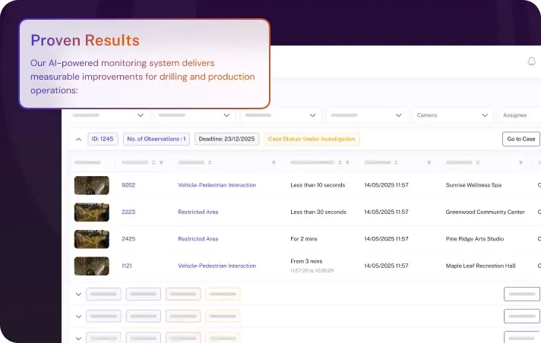Image resolution: width=541 pixels, height=343 pixels.
Task: Select the Less than 30 seconds cell
Action: click(x=318, y=212)
